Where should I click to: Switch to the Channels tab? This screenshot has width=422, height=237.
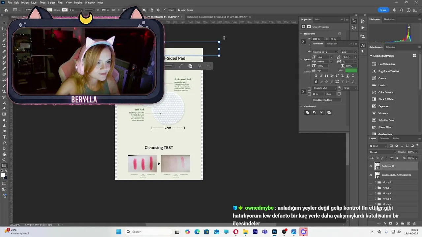[x=384, y=139]
